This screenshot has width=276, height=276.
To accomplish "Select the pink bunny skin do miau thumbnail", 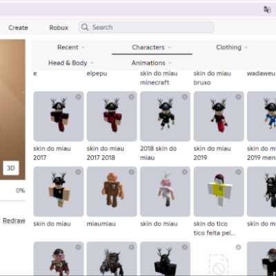I will click(165, 192).
